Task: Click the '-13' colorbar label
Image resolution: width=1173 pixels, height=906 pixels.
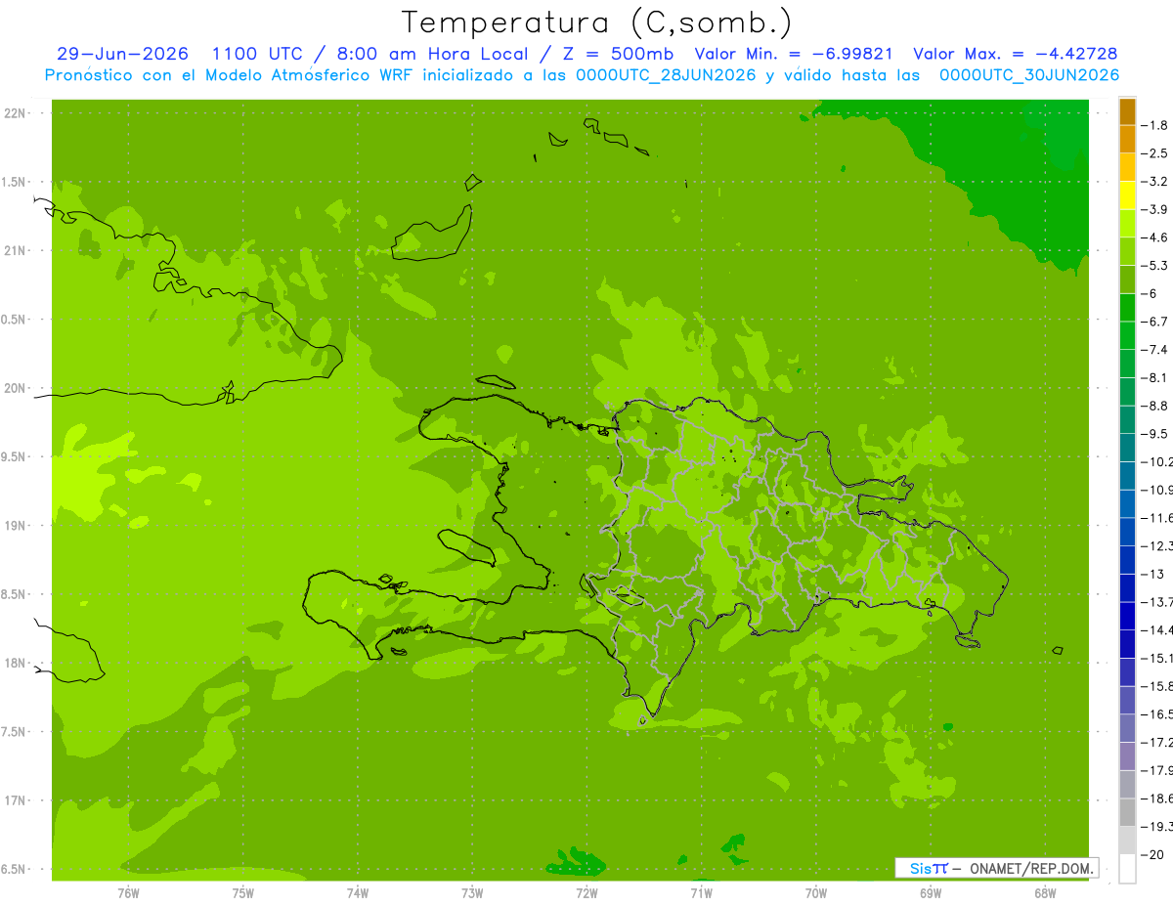Action: point(1152,574)
